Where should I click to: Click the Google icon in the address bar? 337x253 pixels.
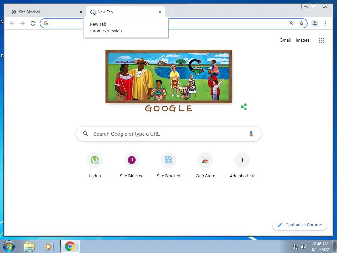coord(46,23)
